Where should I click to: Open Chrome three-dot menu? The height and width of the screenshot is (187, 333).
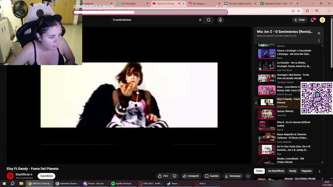pyautogui.click(x=329, y=11)
